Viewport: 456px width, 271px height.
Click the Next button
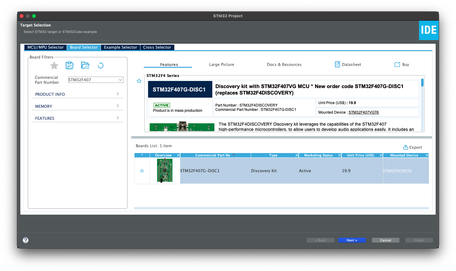tap(352, 240)
